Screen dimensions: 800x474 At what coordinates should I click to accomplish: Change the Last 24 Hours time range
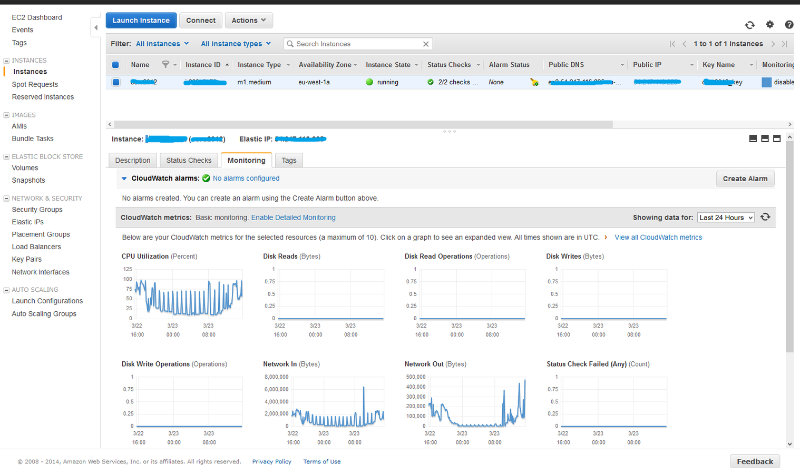click(x=726, y=218)
